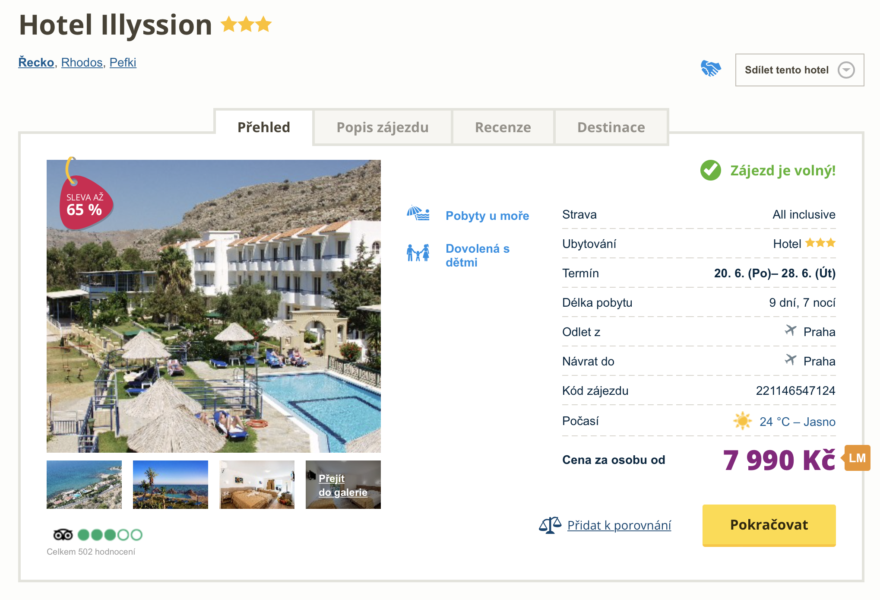The width and height of the screenshot is (880, 600).
Task: Click the orange LM last-minute badge
Action: click(x=857, y=458)
